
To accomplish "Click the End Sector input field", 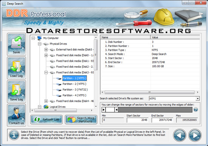I will tap(162, 120).
